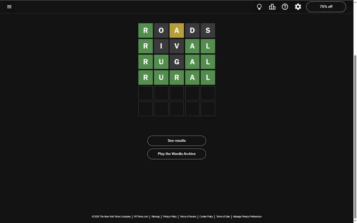Open the statistics bar chart icon
Viewport: 357px width, 223px height.
(x=272, y=7)
